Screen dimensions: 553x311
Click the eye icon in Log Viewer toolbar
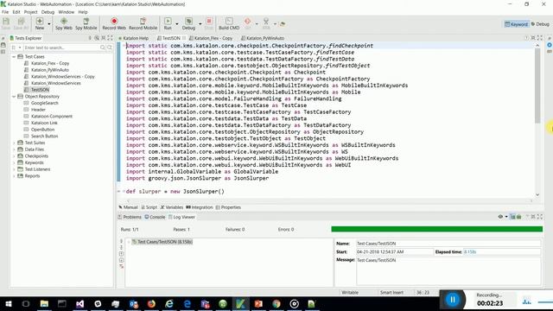tap(500, 217)
